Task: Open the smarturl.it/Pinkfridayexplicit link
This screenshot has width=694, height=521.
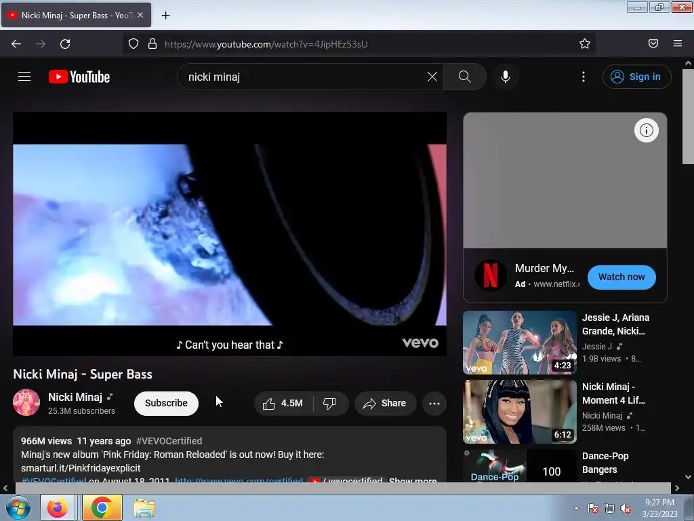Action: pos(81,468)
